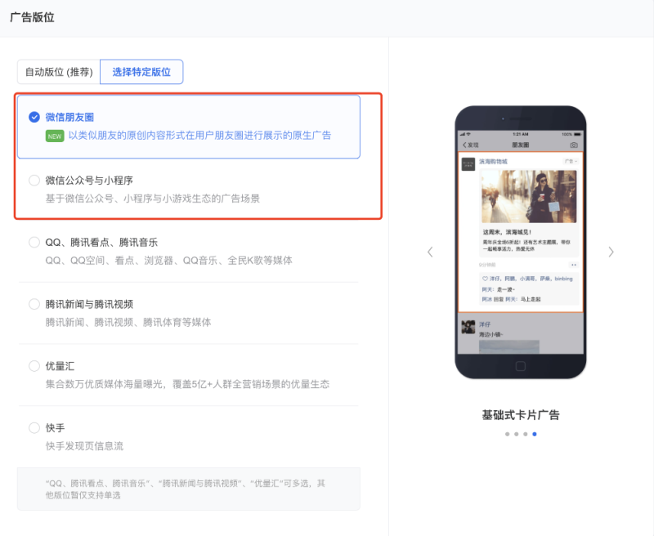Open the two-dot comment actions icon on the ad
Image resolution: width=654 pixels, height=536 pixels.
pyautogui.click(x=574, y=265)
